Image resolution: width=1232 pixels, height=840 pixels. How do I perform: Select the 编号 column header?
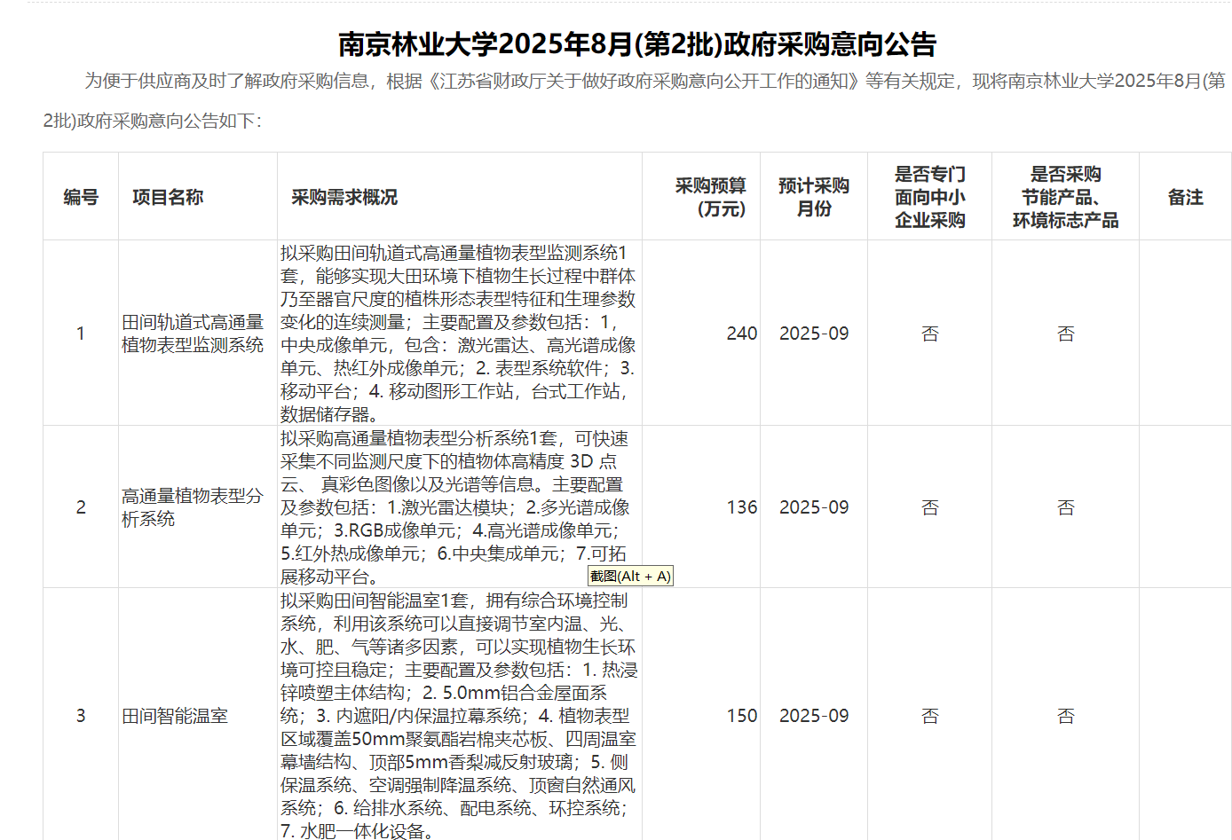point(81,197)
